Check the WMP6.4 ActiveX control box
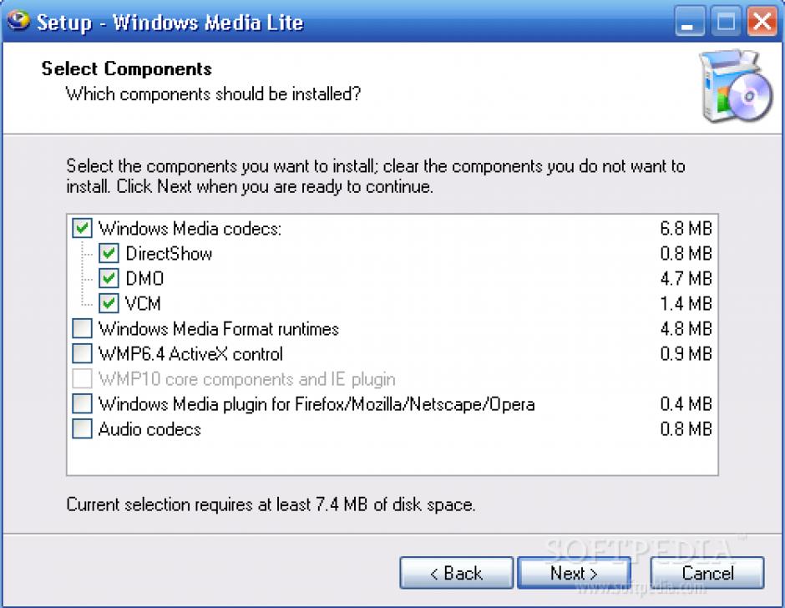 coord(82,353)
